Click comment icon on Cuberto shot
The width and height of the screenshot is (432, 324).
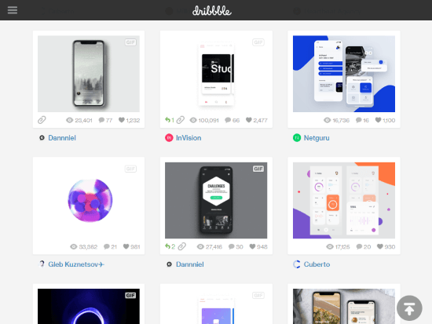(359, 246)
